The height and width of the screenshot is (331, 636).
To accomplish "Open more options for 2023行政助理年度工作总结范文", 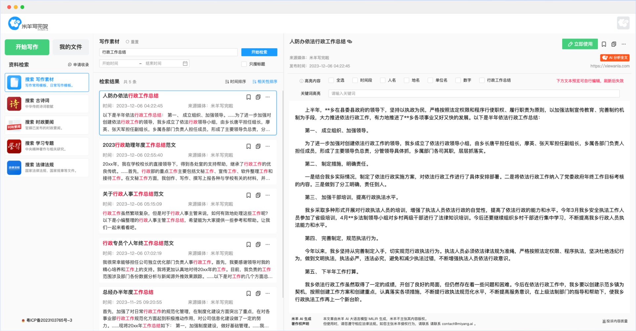I will (268, 146).
